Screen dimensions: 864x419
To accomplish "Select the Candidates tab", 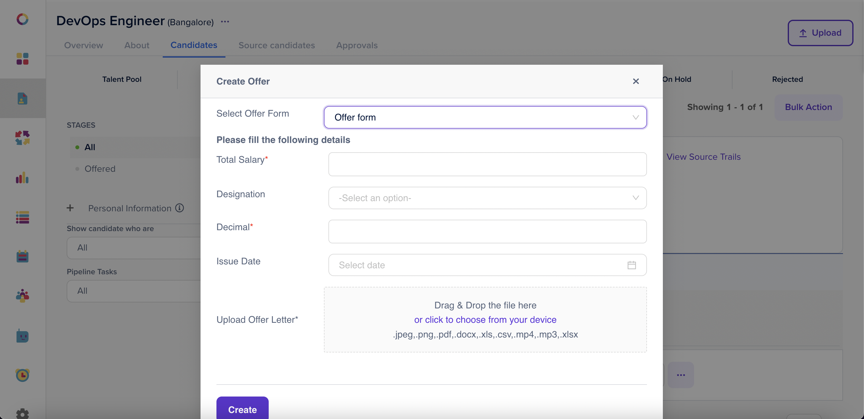I will (194, 45).
